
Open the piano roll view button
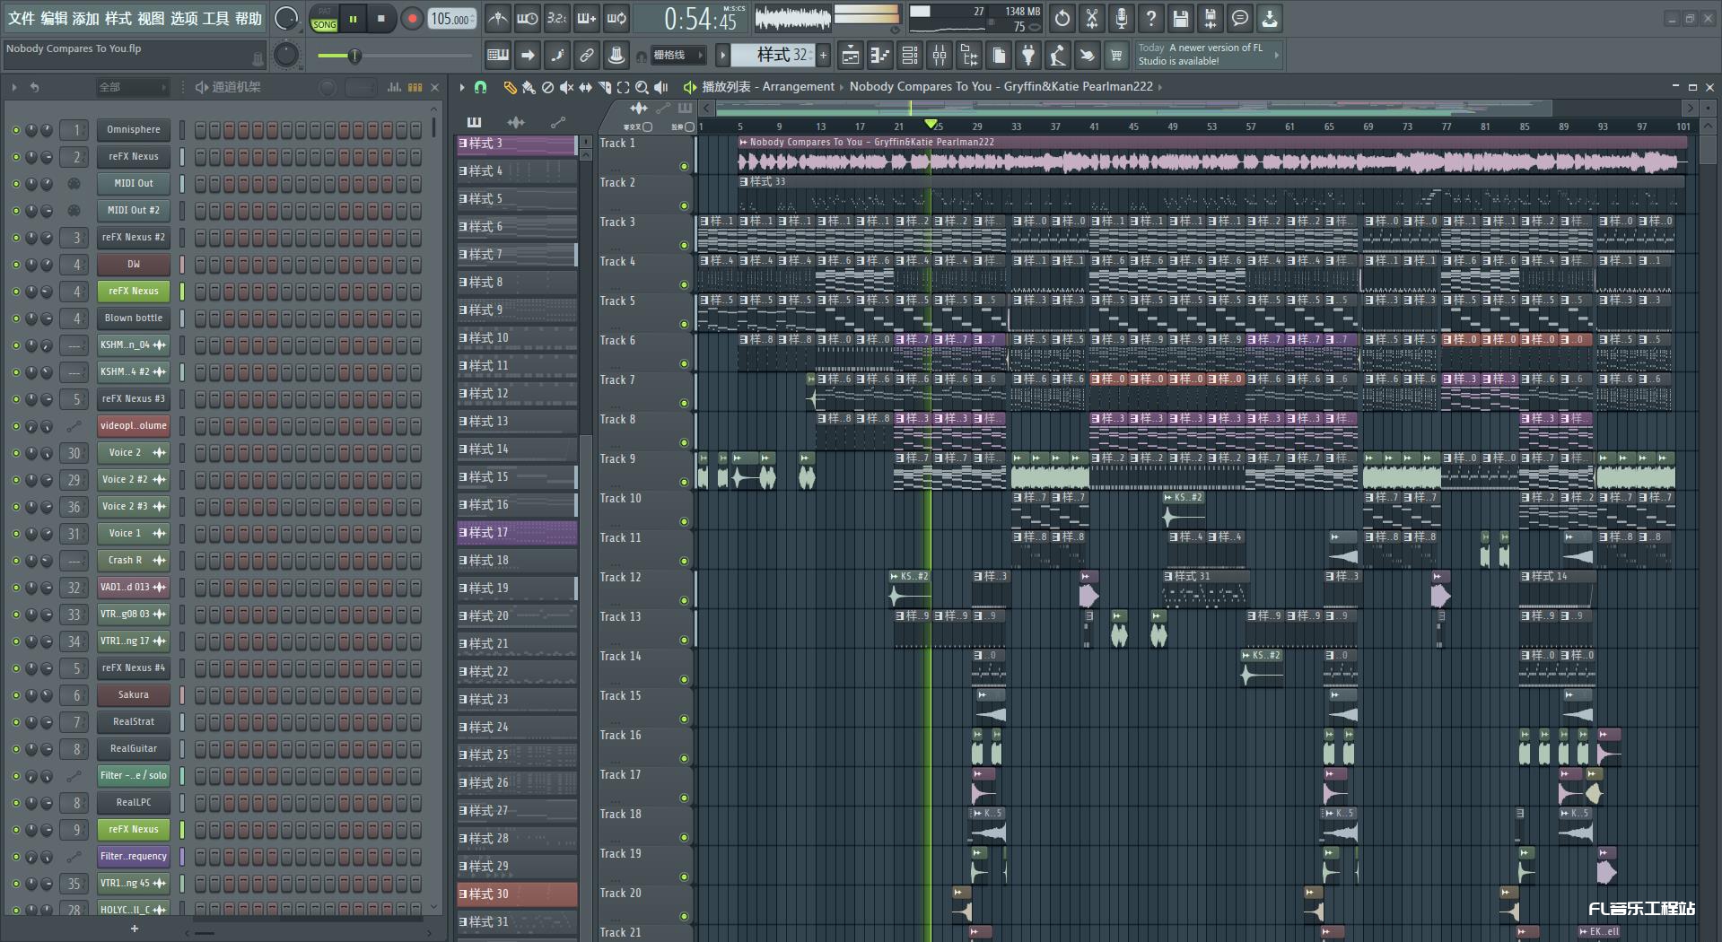[x=880, y=56]
